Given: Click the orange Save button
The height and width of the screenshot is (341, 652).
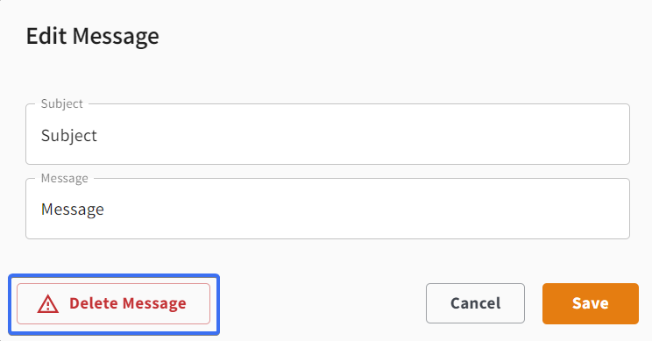Looking at the screenshot, I should [591, 303].
